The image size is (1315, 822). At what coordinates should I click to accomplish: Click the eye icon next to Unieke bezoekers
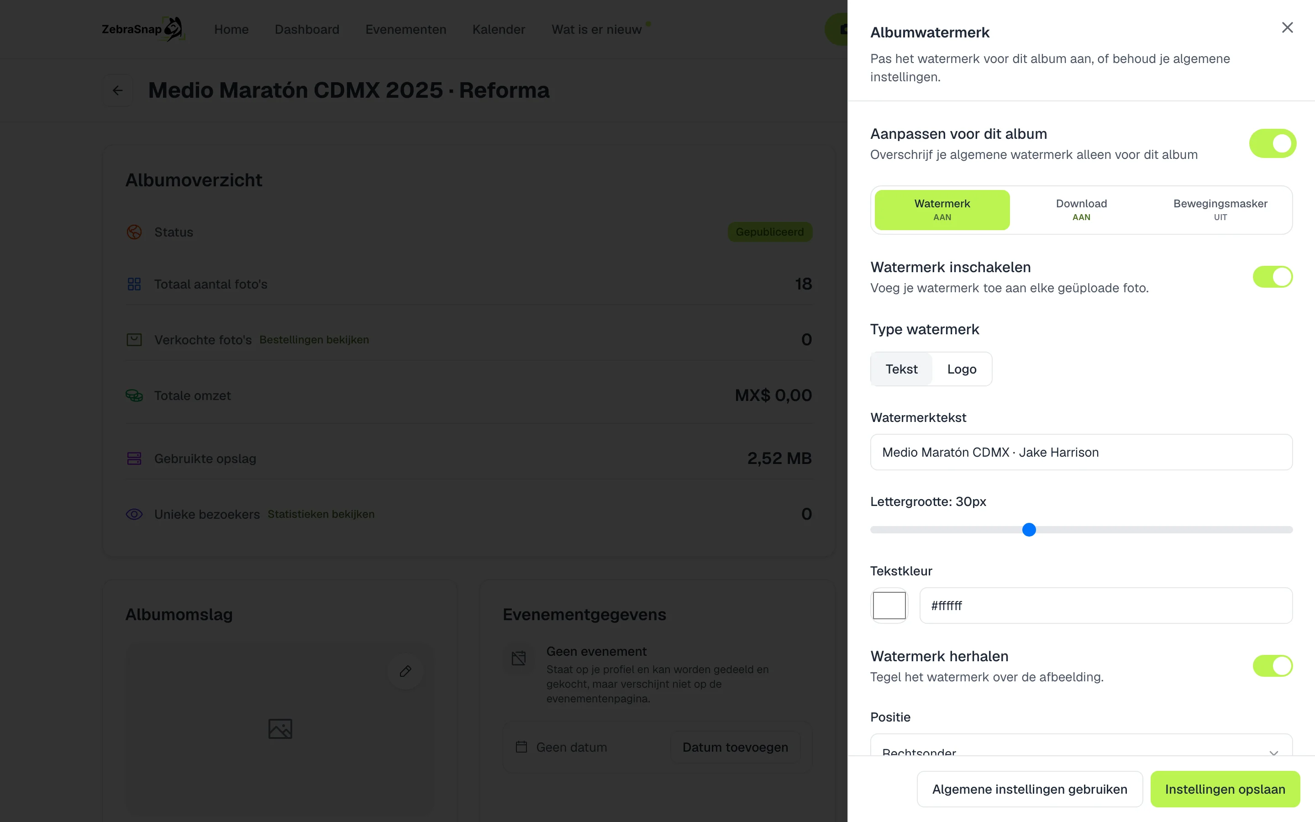coord(134,514)
